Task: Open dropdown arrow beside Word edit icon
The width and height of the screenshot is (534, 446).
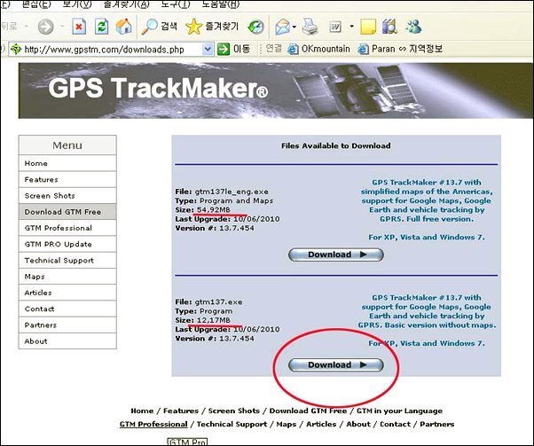Action: pos(351,27)
